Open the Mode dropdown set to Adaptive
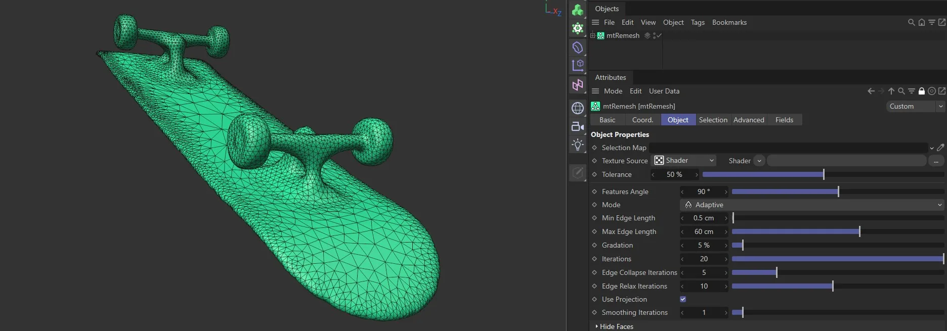947x331 pixels. (812, 205)
